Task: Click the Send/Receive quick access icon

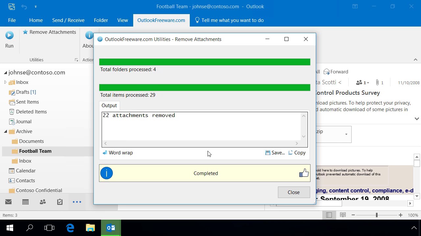Action: coord(12,7)
